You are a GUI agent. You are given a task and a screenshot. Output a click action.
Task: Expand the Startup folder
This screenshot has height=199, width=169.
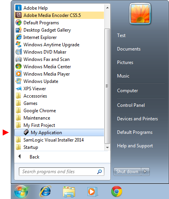[59, 147]
